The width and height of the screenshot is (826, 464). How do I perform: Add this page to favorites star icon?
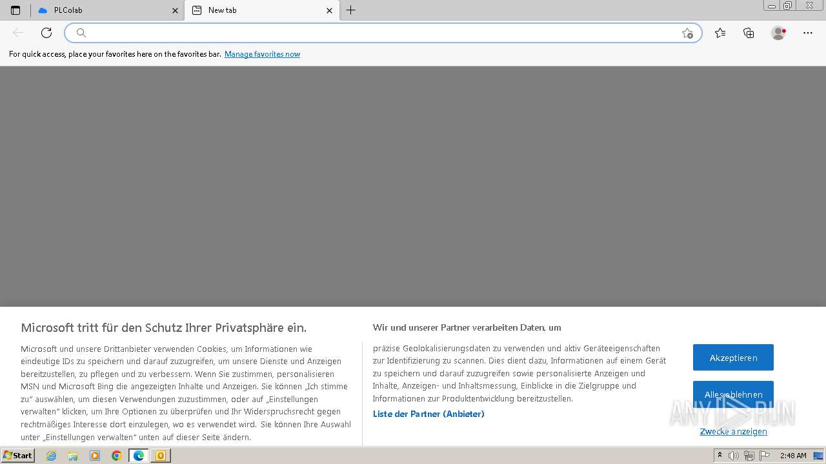pos(687,33)
